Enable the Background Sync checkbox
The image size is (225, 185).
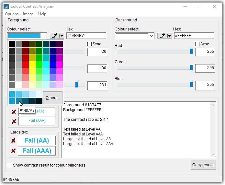pos(197,44)
